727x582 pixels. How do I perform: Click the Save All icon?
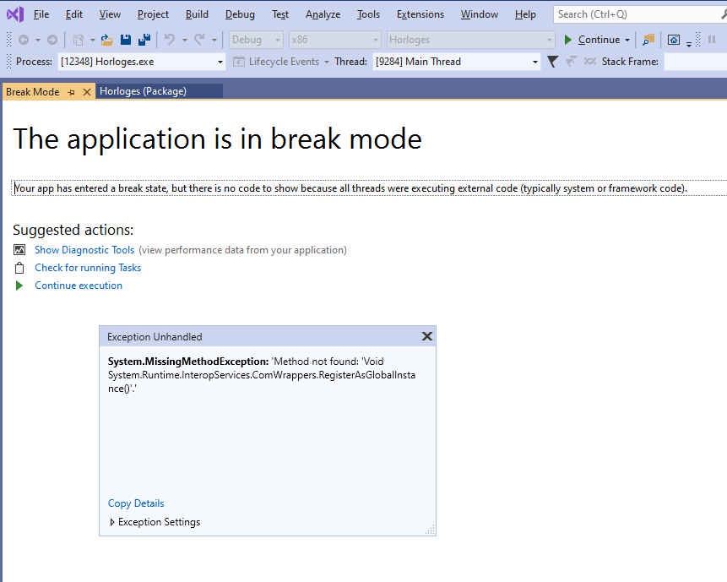pyautogui.click(x=143, y=40)
